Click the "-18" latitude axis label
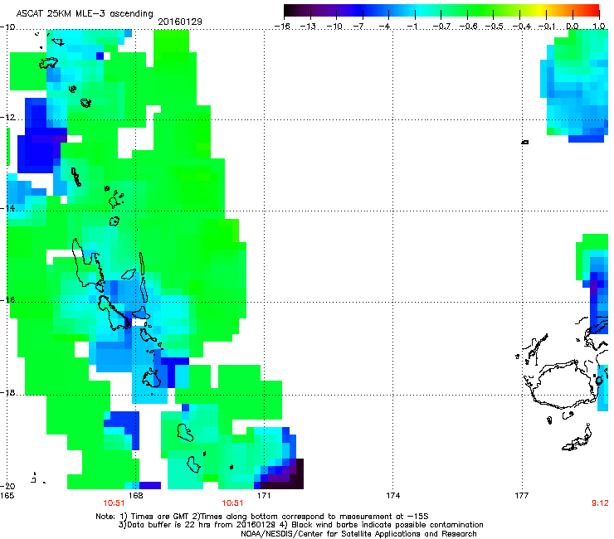This screenshot has height=539, width=614. tap(7, 392)
